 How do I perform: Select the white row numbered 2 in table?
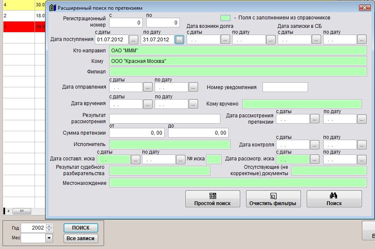(24, 16)
